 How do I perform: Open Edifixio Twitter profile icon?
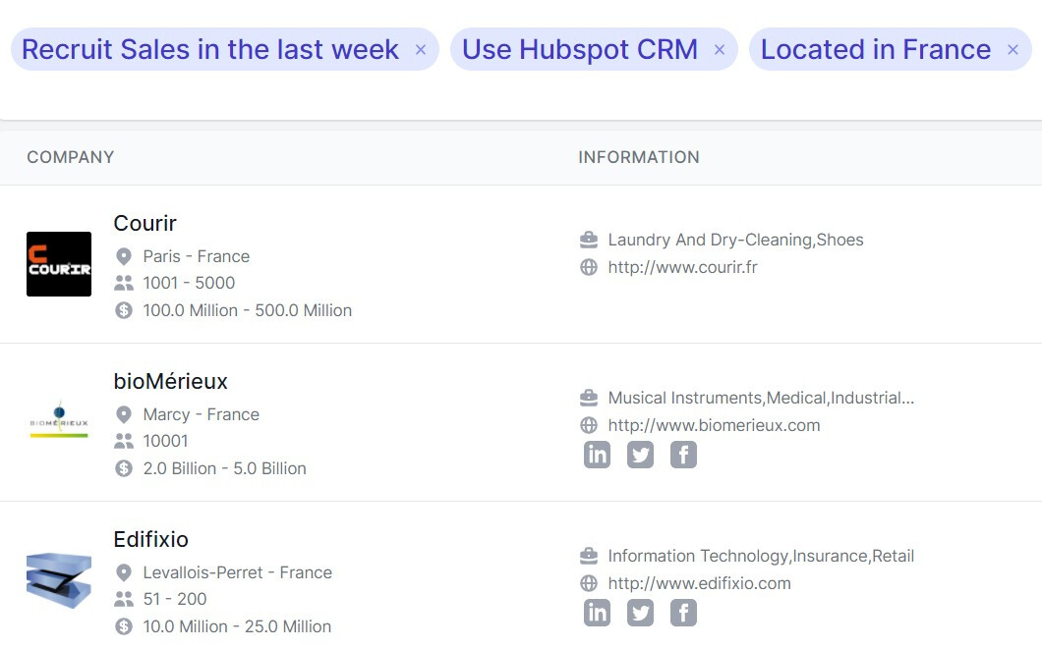(x=640, y=613)
